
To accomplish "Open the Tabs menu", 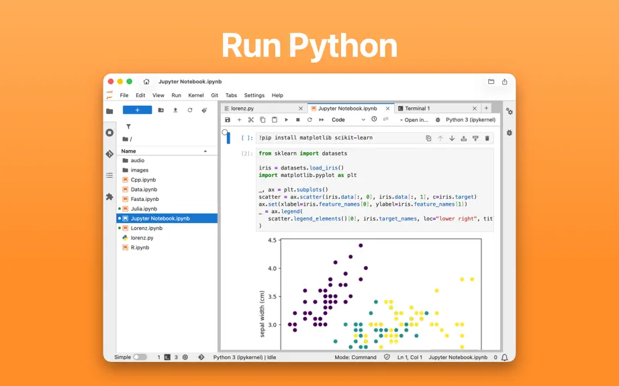I will point(231,95).
